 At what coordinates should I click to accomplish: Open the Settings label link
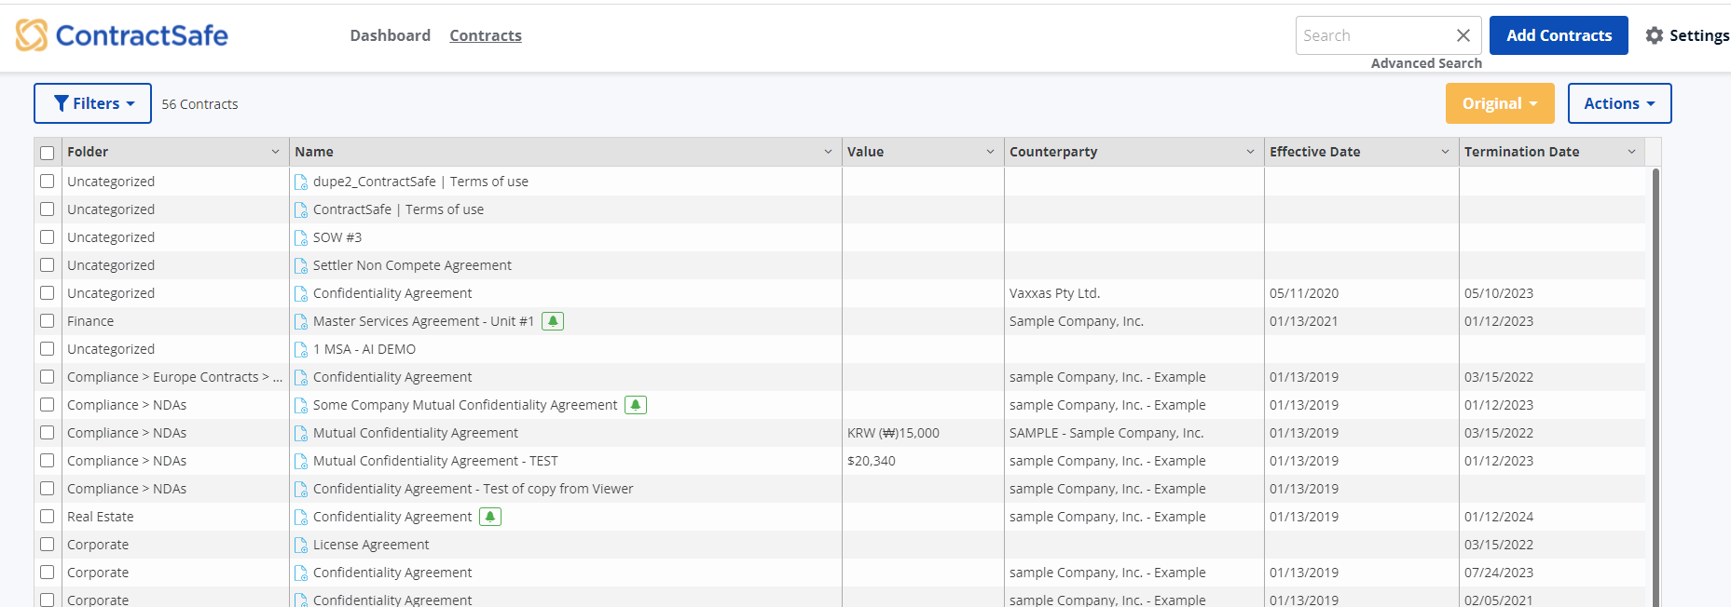tap(1699, 35)
